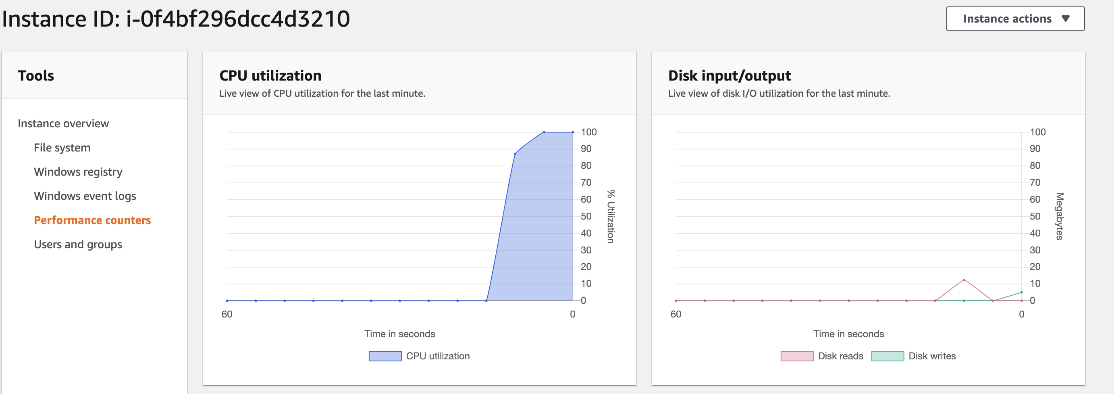Open the Instance actions dropdown

tap(1015, 19)
